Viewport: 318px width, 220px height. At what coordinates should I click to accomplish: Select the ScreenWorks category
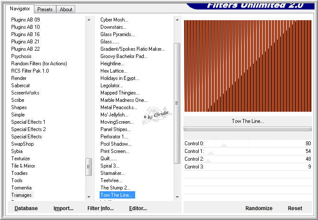25,93
